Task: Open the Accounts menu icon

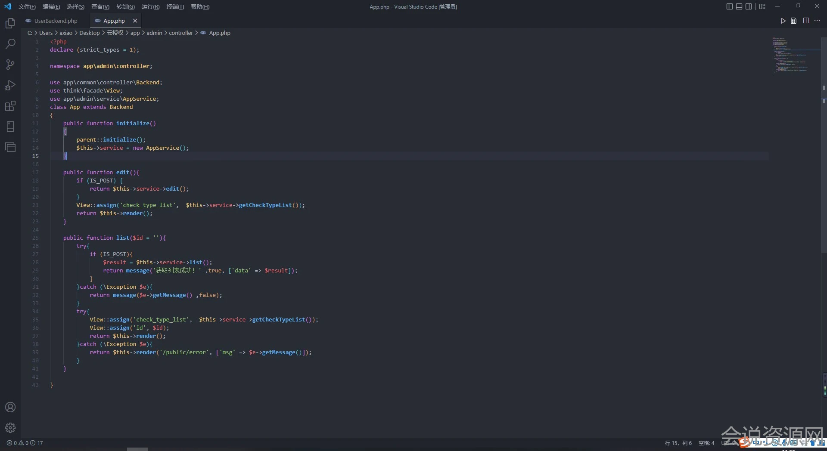Action: click(x=10, y=407)
